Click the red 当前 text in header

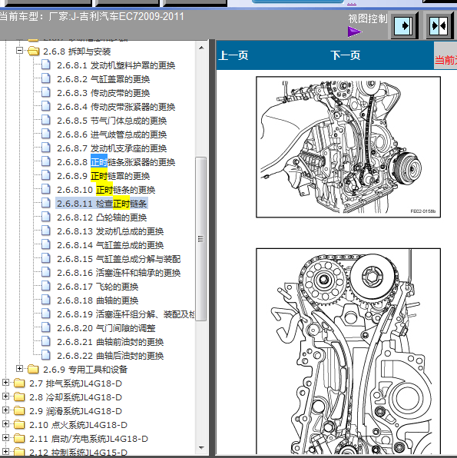click(x=445, y=60)
